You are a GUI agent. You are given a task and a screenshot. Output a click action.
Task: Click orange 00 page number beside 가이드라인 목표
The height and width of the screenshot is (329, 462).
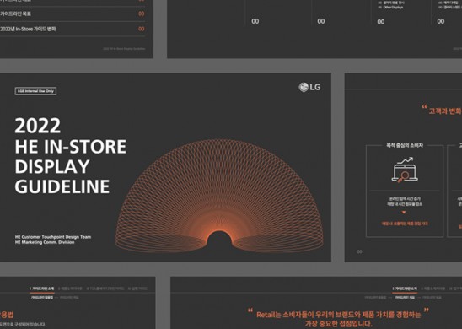tap(142, 13)
